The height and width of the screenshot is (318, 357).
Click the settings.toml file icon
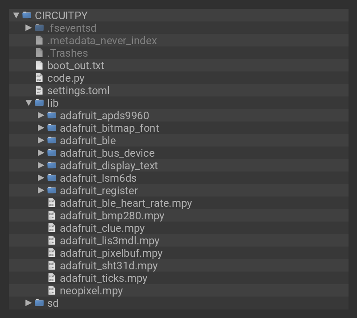39,90
